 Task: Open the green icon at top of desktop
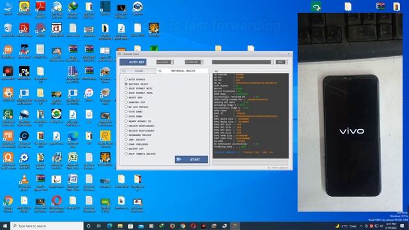(x=316, y=6)
